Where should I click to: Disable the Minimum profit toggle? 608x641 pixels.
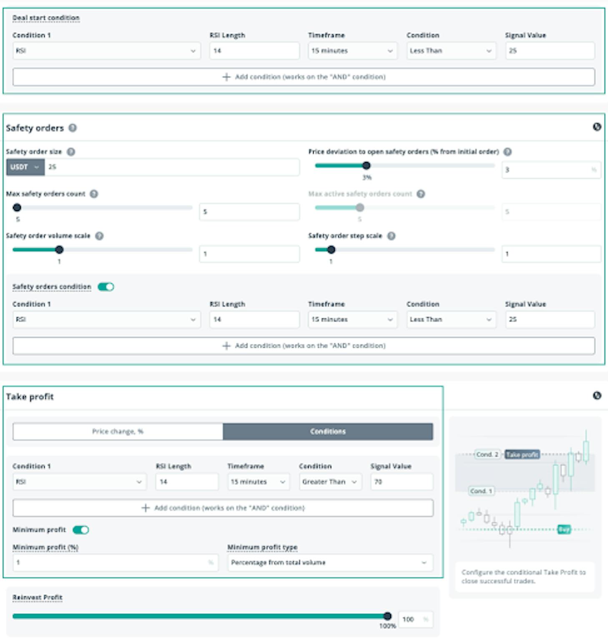(x=82, y=529)
